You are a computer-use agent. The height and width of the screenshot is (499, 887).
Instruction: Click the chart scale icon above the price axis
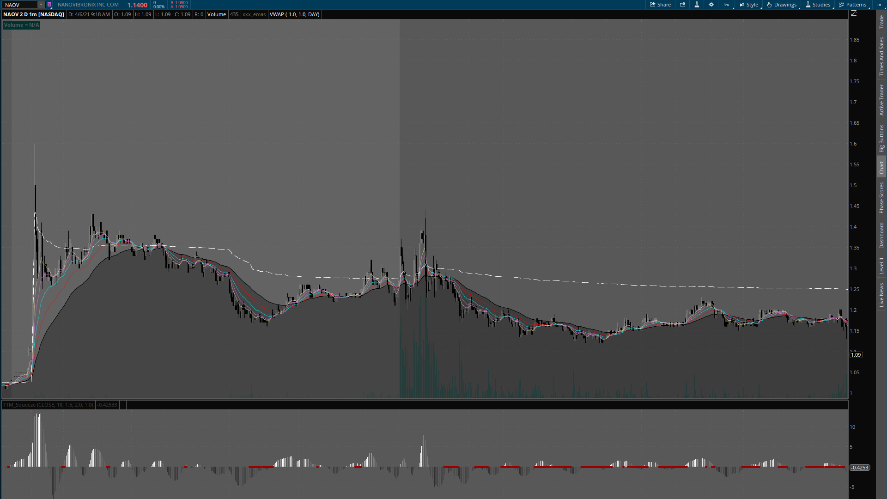coord(854,14)
